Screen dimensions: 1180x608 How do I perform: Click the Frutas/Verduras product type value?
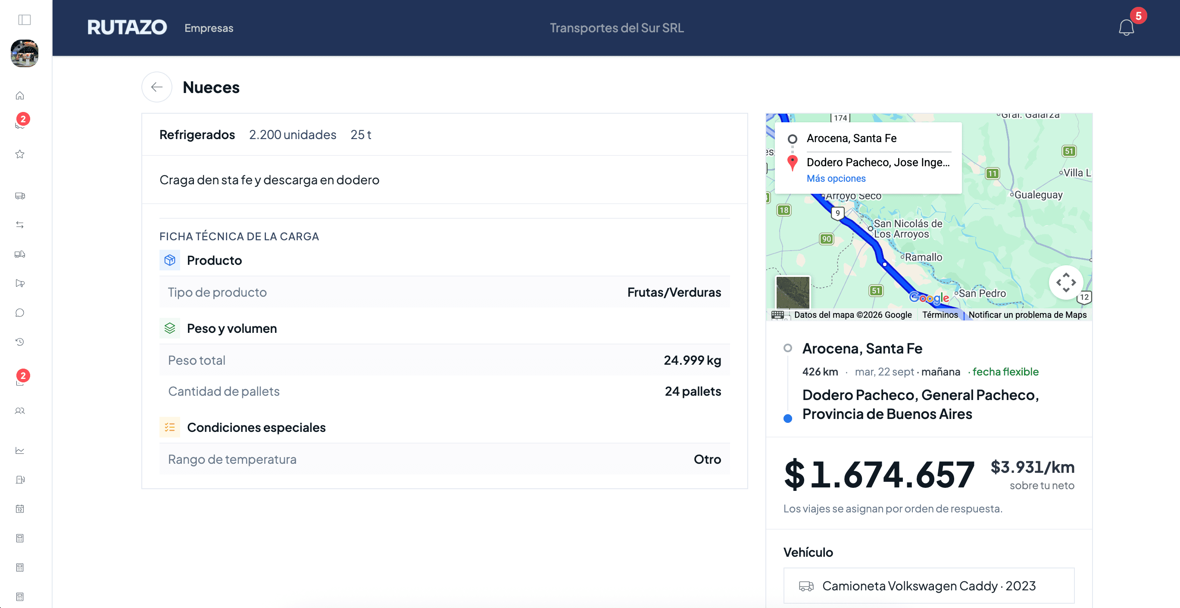(x=674, y=292)
